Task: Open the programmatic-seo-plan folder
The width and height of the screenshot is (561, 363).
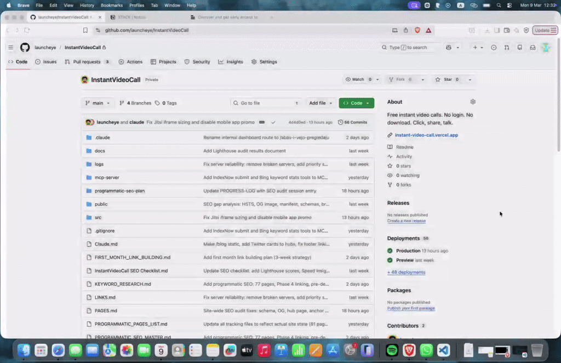Action: point(119,191)
